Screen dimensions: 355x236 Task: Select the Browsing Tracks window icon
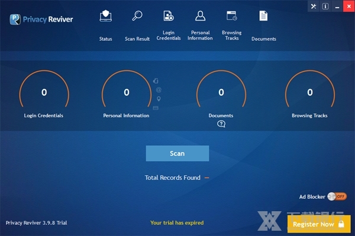pyautogui.click(x=231, y=16)
